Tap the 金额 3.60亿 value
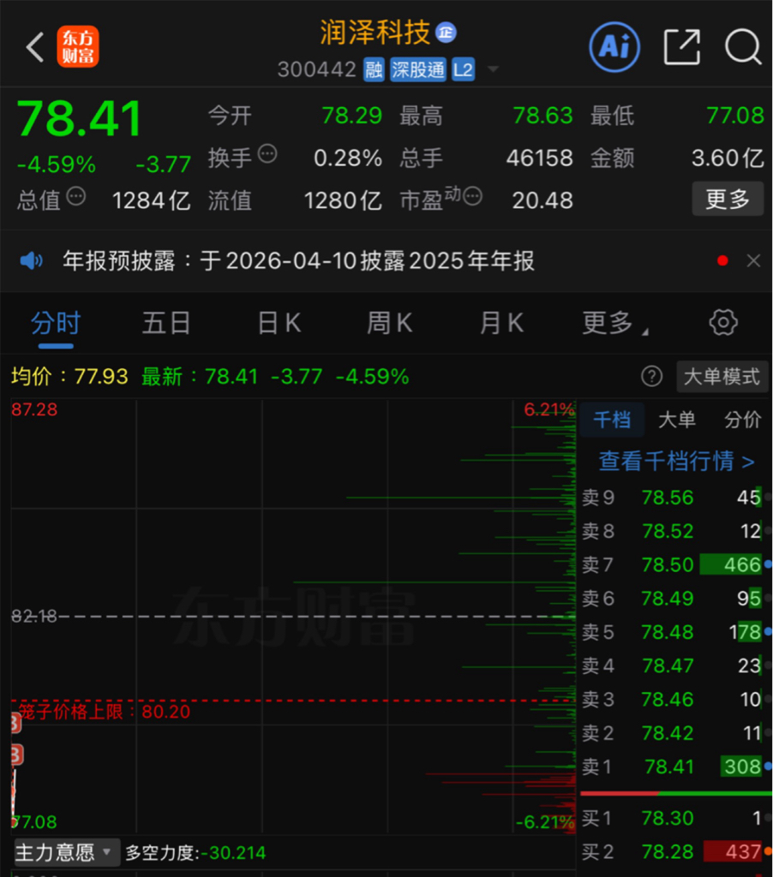 pyautogui.click(x=728, y=158)
